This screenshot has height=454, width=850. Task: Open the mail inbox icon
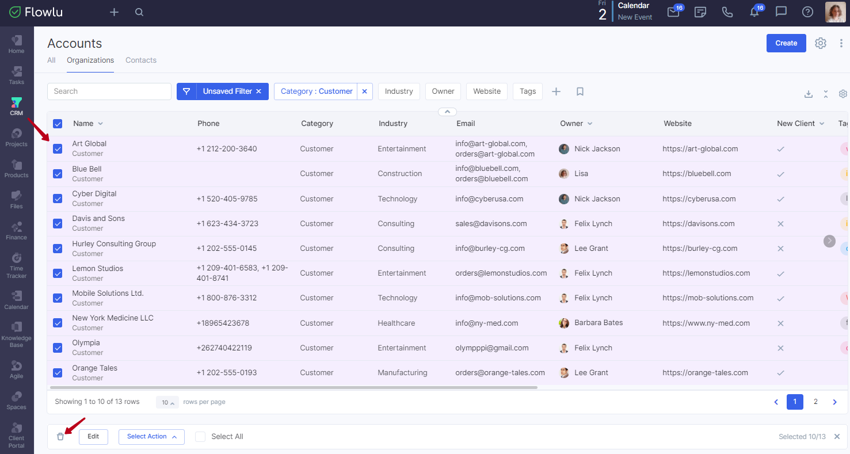click(673, 12)
